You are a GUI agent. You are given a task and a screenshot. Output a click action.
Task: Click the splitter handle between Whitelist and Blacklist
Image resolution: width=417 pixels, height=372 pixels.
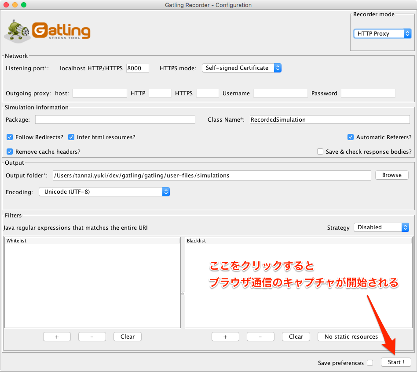pos(183,294)
